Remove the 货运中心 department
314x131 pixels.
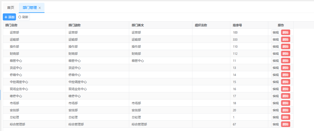pyautogui.click(x=285, y=68)
